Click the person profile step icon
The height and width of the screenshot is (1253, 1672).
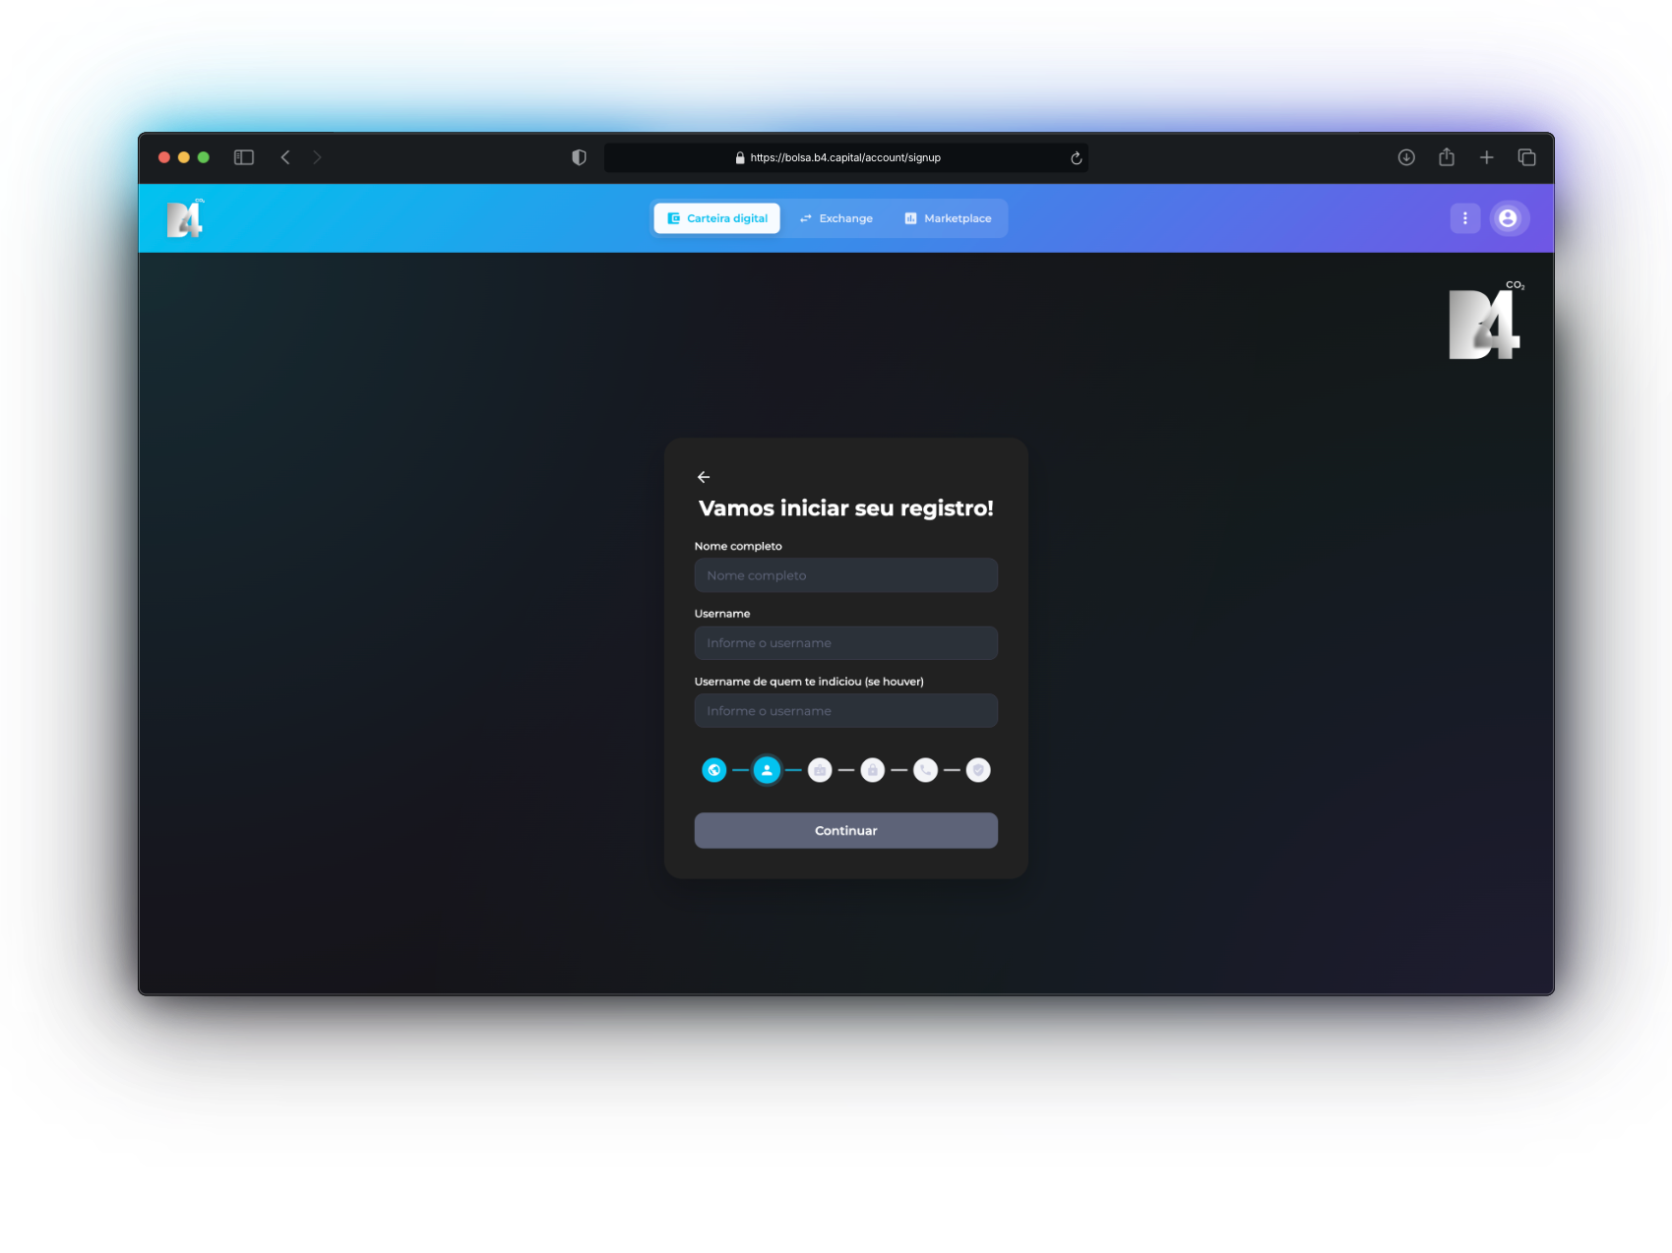pos(767,770)
